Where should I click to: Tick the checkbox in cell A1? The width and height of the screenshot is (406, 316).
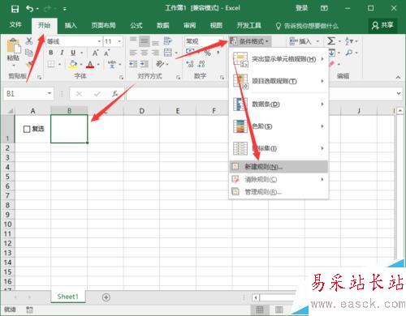tap(27, 129)
